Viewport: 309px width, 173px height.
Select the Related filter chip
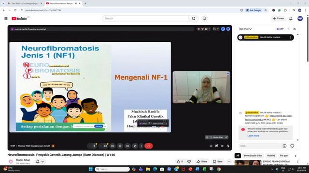271,156
